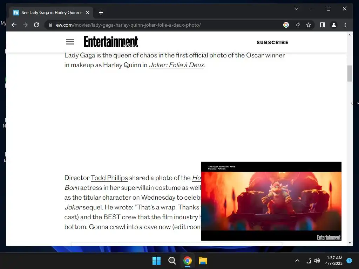Screen dimensions: 359x269
Task: Open notification center badge
Action: 349,261
